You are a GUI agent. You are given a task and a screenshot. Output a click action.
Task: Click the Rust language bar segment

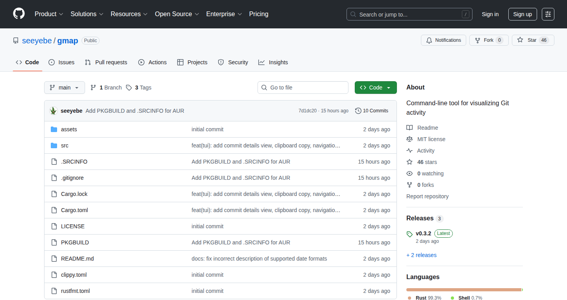[x=464, y=290]
